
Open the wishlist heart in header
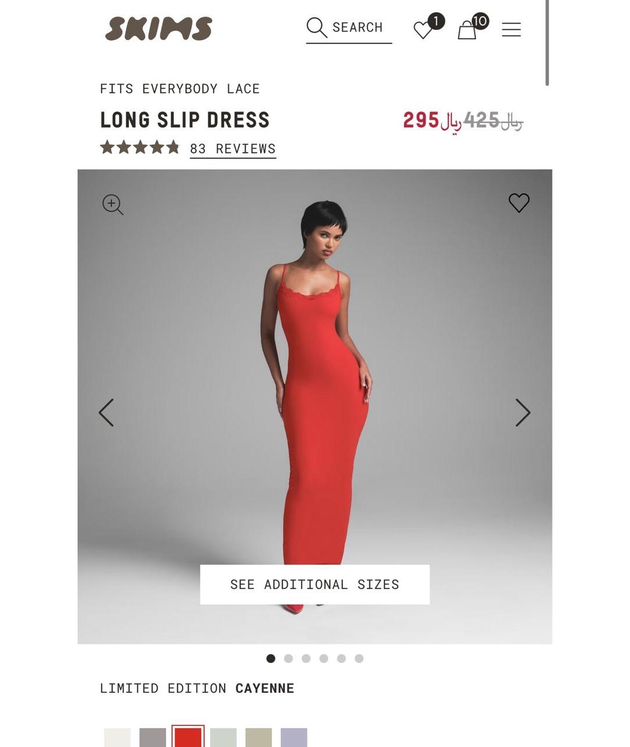click(x=423, y=30)
